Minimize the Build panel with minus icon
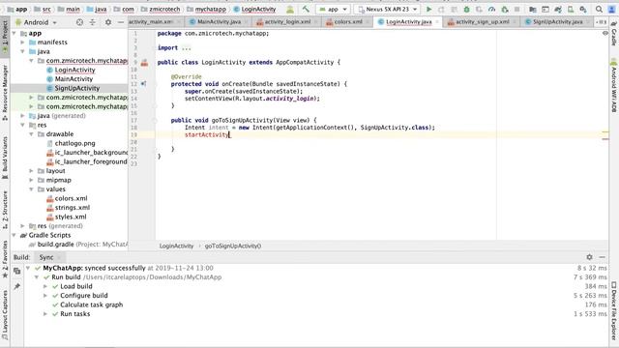 point(602,257)
